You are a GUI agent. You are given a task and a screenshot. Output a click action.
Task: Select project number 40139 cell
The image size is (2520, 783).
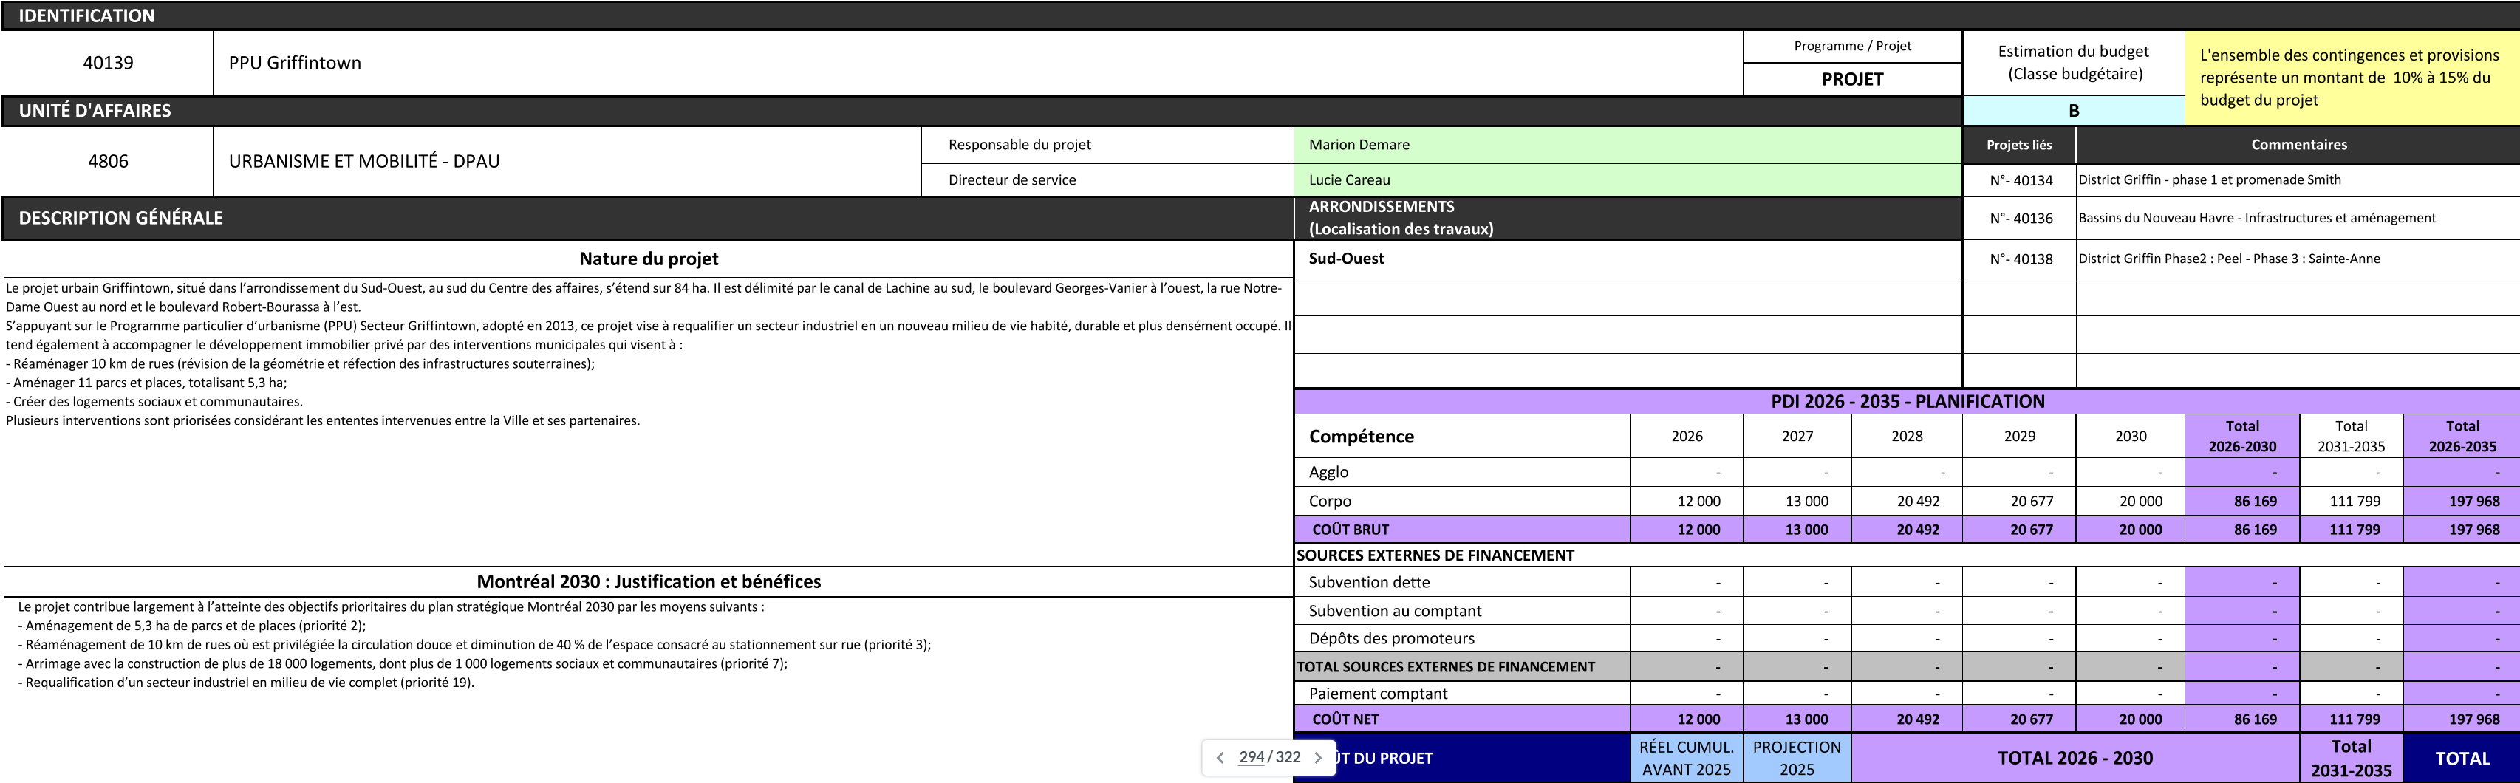pos(108,63)
